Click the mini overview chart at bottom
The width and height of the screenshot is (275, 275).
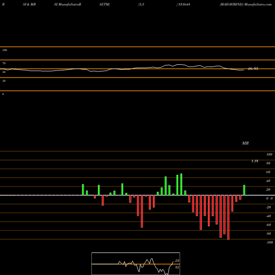click(136, 263)
